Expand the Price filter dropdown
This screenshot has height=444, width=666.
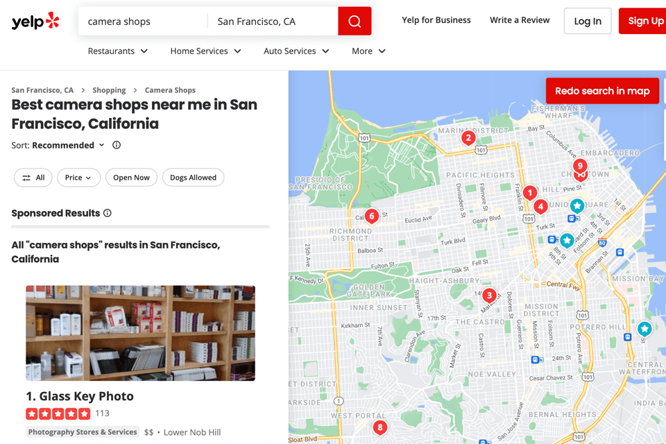click(x=78, y=178)
